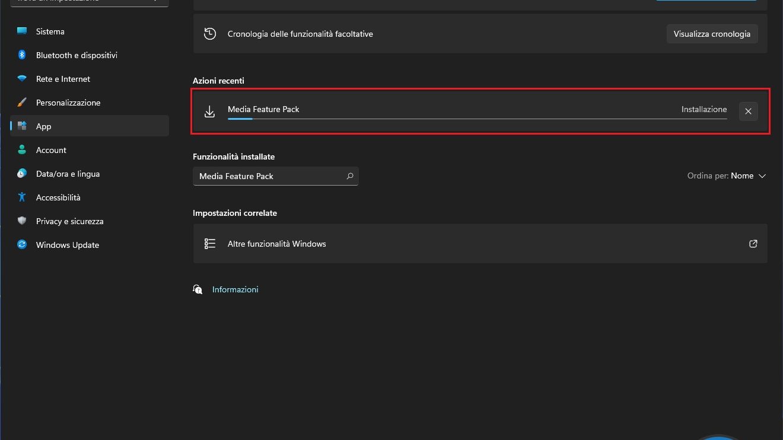Click the Cronologia delle funzionalità facoltative row

coord(415,34)
